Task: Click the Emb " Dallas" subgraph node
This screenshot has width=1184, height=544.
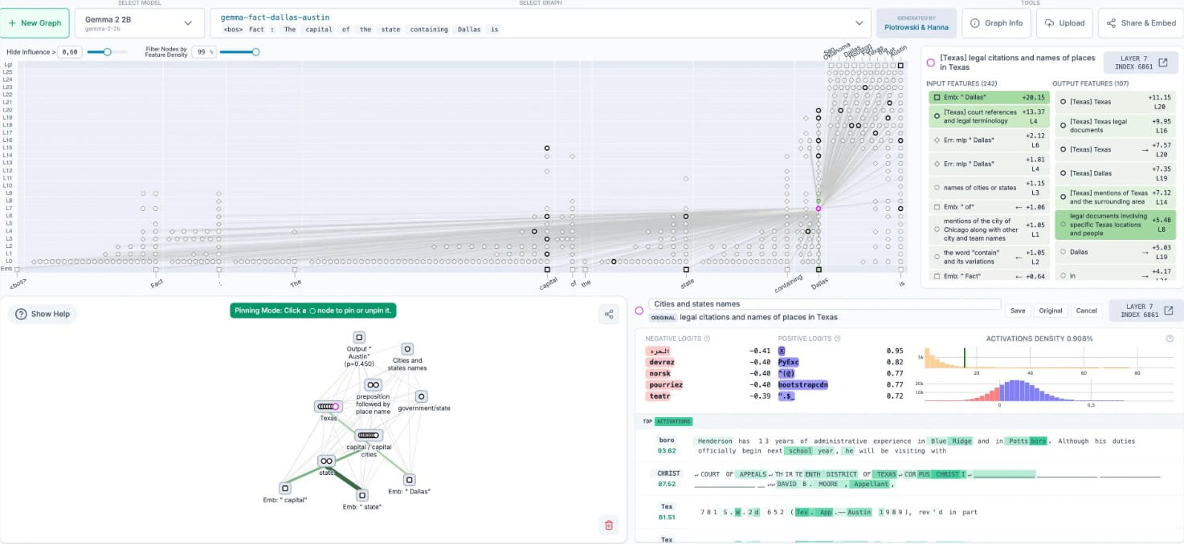Action: pyautogui.click(x=409, y=480)
